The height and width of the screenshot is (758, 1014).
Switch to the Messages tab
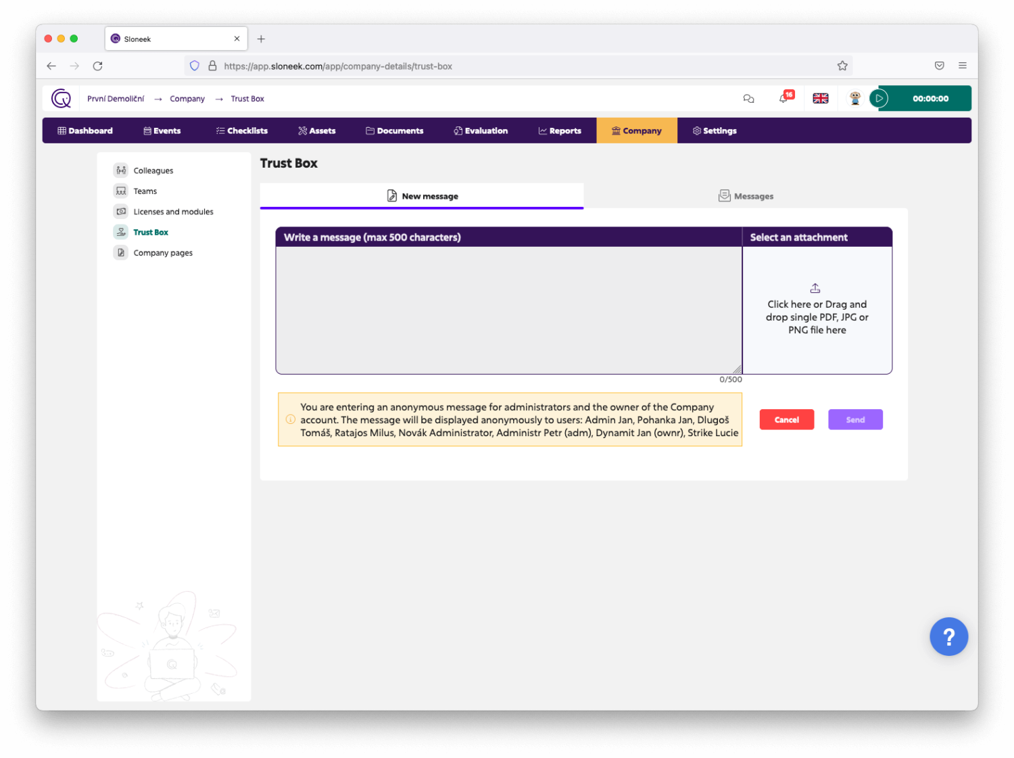pyautogui.click(x=746, y=196)
